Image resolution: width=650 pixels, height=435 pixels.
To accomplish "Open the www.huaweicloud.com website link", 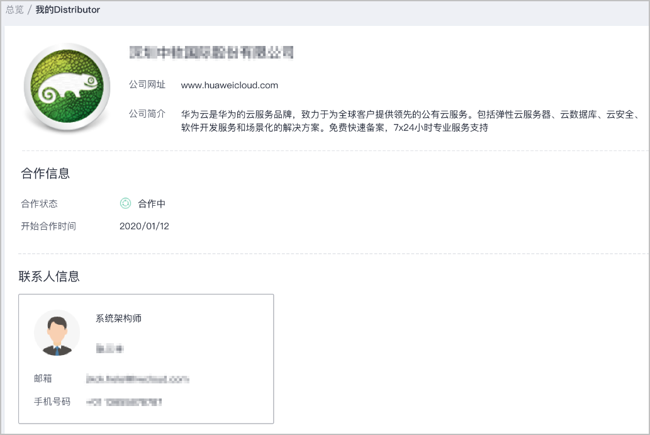I will [x=229, y=85].
